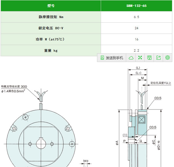174x167 pixels.
Task: Select the SBR-132-65 model header
Action: [137, 6]
